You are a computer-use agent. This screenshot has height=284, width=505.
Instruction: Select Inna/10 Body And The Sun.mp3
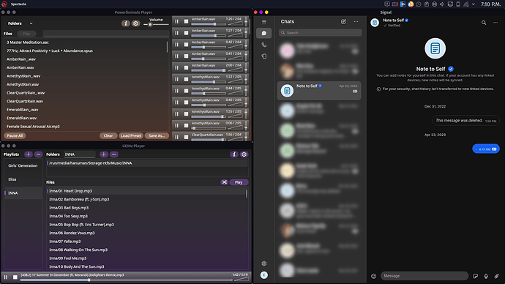[146, 266]
